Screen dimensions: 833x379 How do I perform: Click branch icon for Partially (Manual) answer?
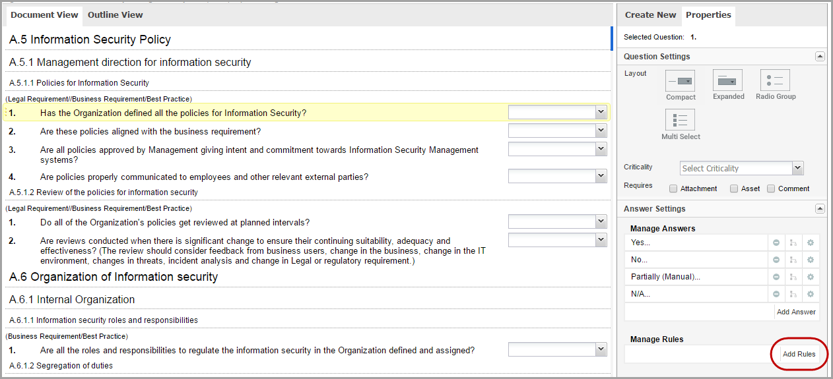click(x=793, y=277)
